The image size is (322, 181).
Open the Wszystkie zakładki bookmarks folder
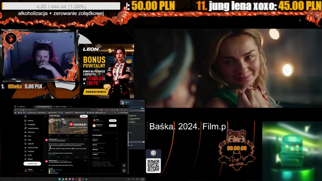coord(123,113)
